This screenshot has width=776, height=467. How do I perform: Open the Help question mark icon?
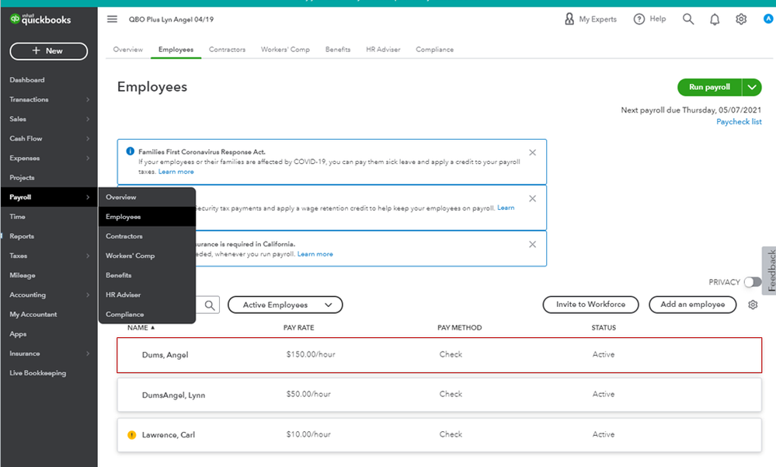(639, 19)
